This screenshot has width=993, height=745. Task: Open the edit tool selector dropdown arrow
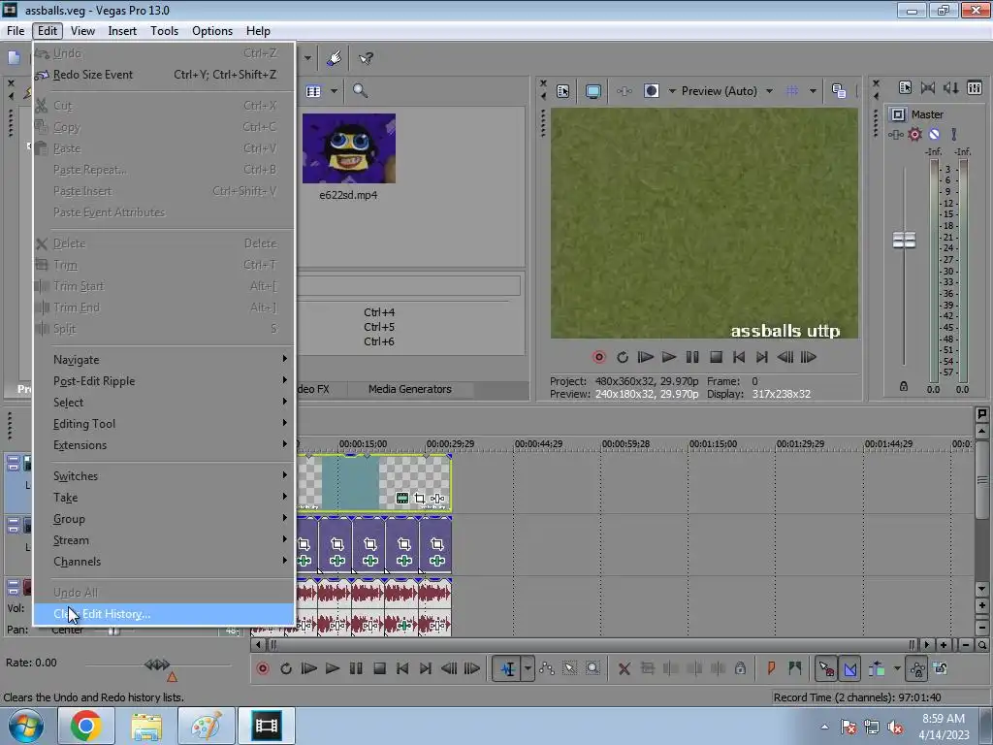[528, 668]
